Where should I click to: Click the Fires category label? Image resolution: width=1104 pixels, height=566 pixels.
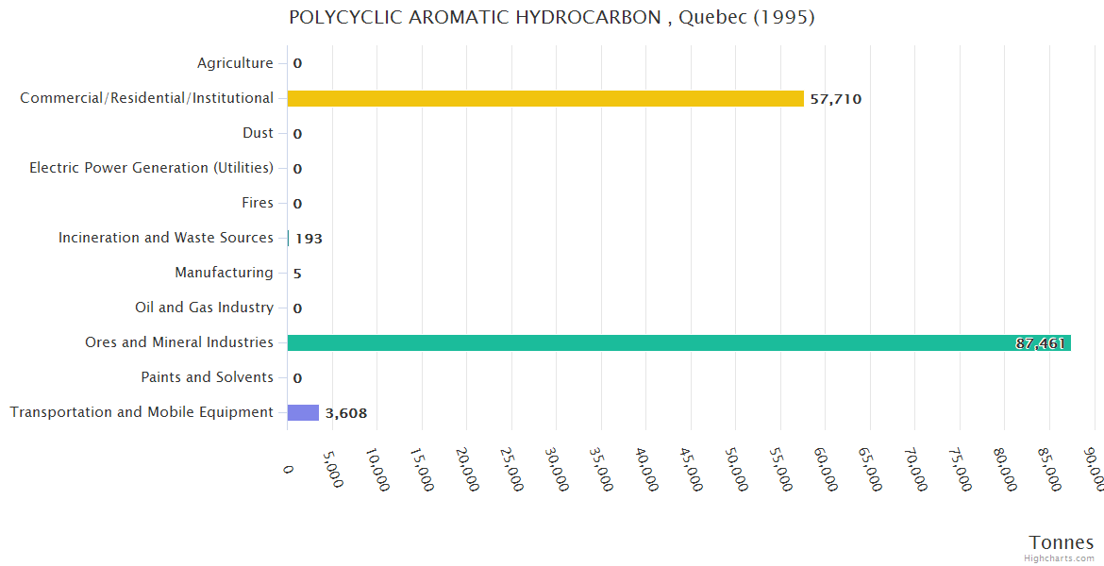tap(257, 203)
